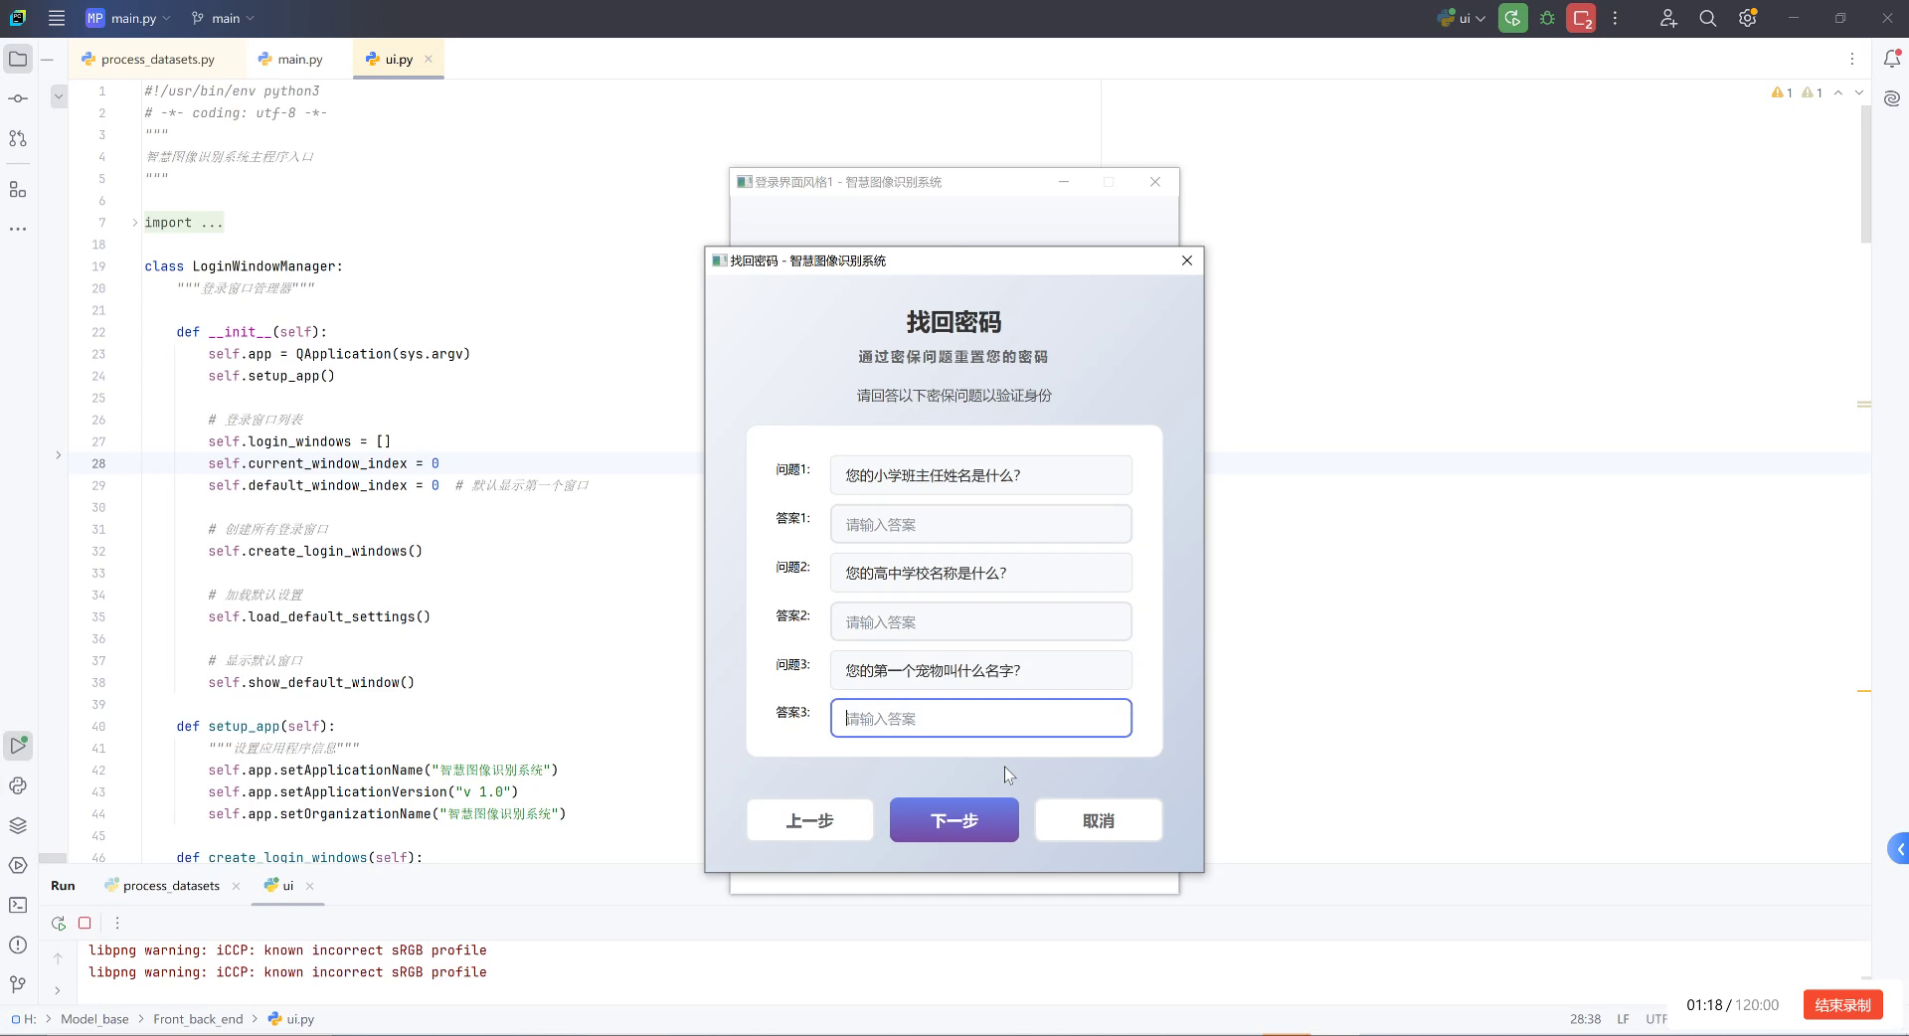
Task: Open Search Everywhere magnifier
Action: 1708,18
